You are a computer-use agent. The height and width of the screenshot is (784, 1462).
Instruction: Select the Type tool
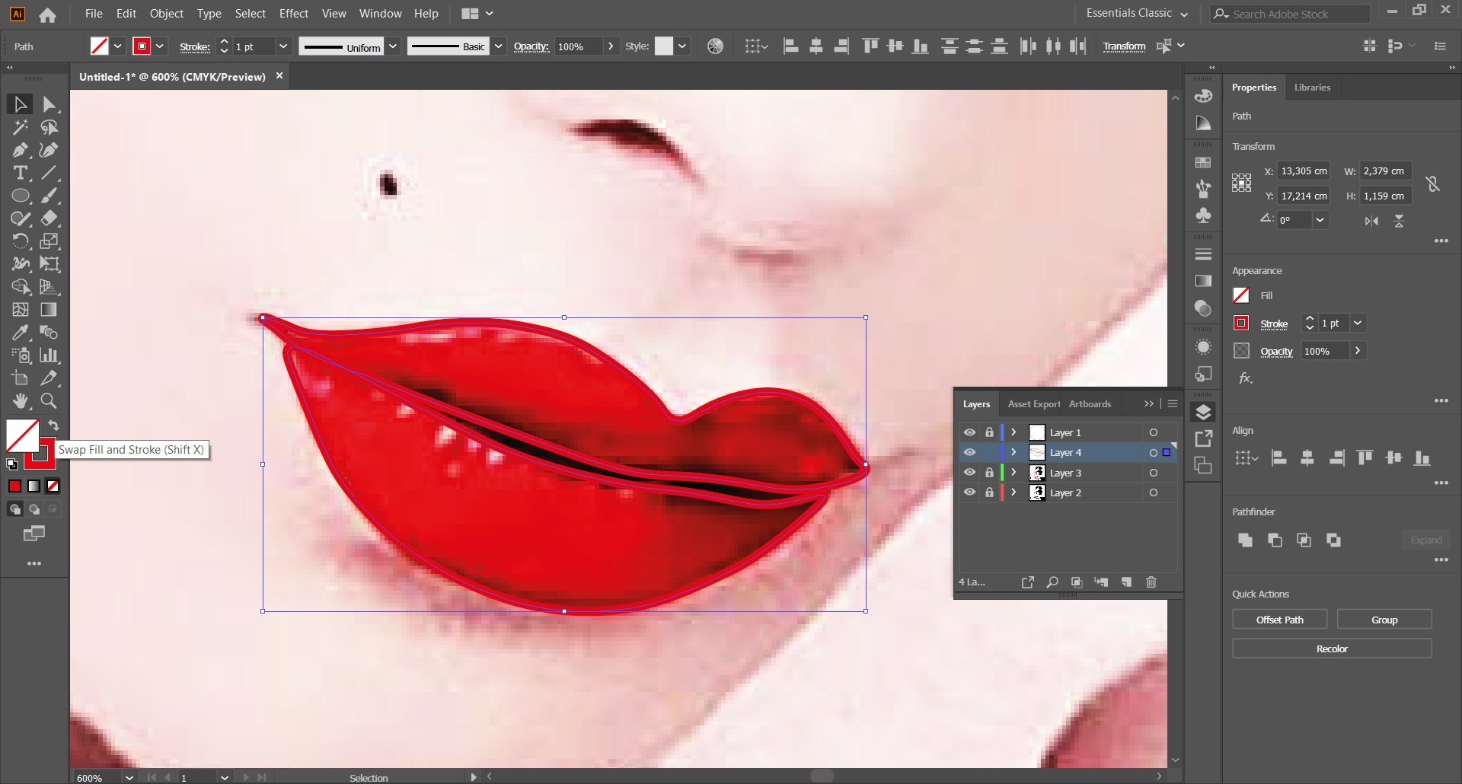[20, 173]
